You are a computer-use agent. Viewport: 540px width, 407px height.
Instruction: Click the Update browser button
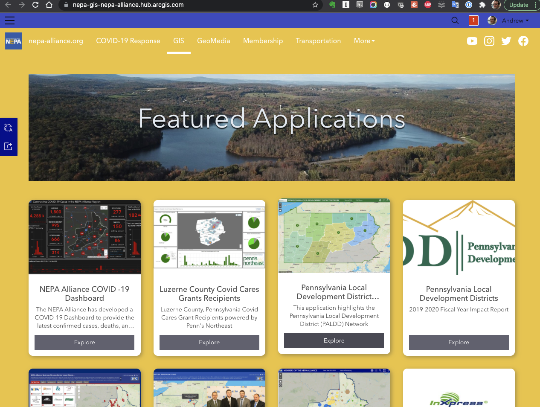(x=519, y=5)
